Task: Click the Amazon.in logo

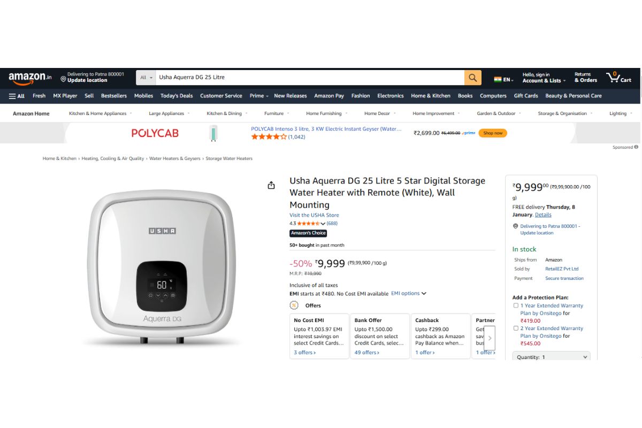Action: [30, 78]
